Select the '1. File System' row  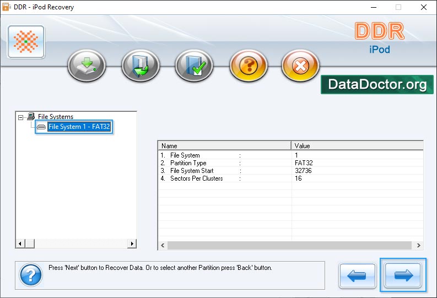(290, 155)
